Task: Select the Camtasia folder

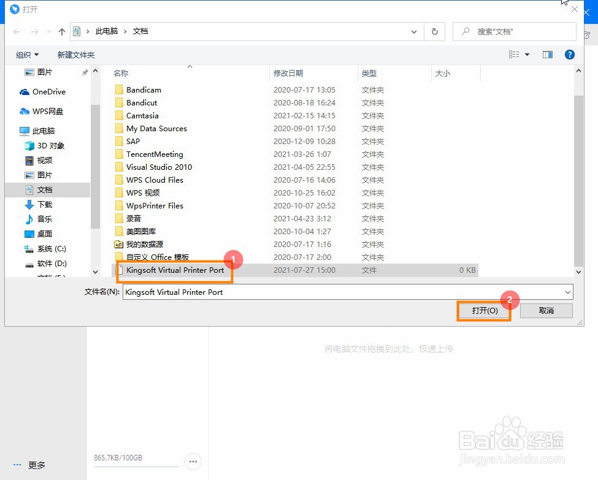Action: (x=142, y=115)
